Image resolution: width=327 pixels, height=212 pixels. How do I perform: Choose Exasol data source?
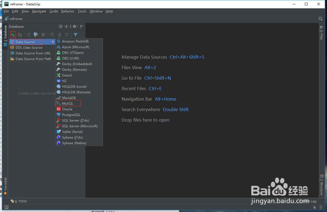(x=79, y=75)
